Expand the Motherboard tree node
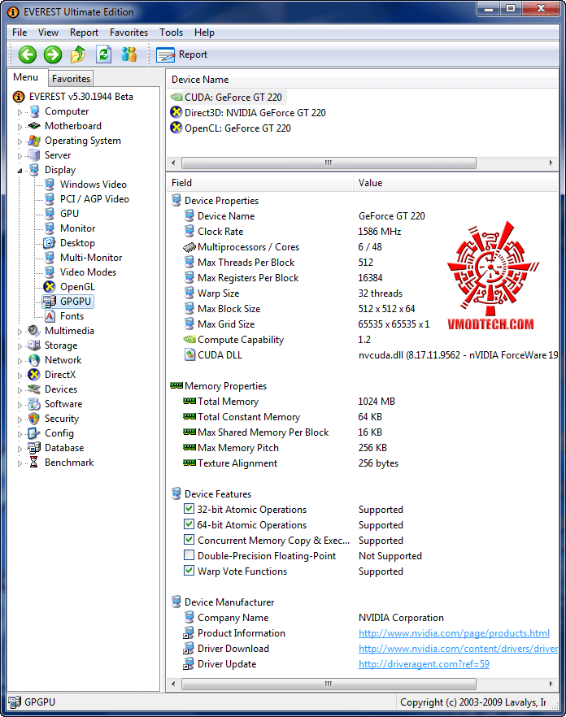 tap(20, 127)
